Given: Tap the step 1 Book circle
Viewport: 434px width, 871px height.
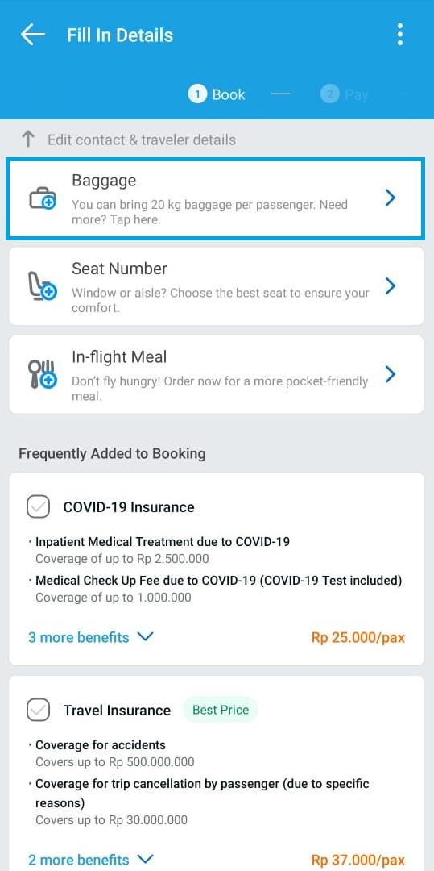Looking at the screenshot, I should 196,94.
